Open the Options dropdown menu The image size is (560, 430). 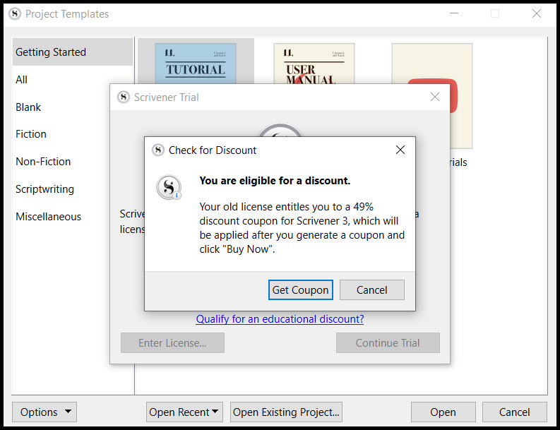[x=44, y=412]
